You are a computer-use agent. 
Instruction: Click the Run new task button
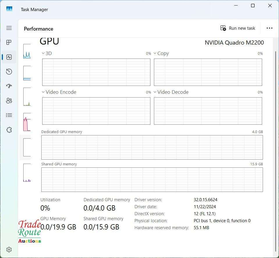coord(238,28)
